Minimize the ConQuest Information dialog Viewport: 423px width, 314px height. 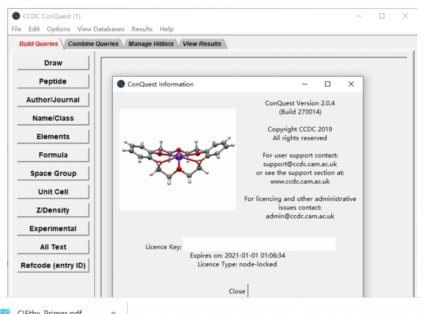304,84
